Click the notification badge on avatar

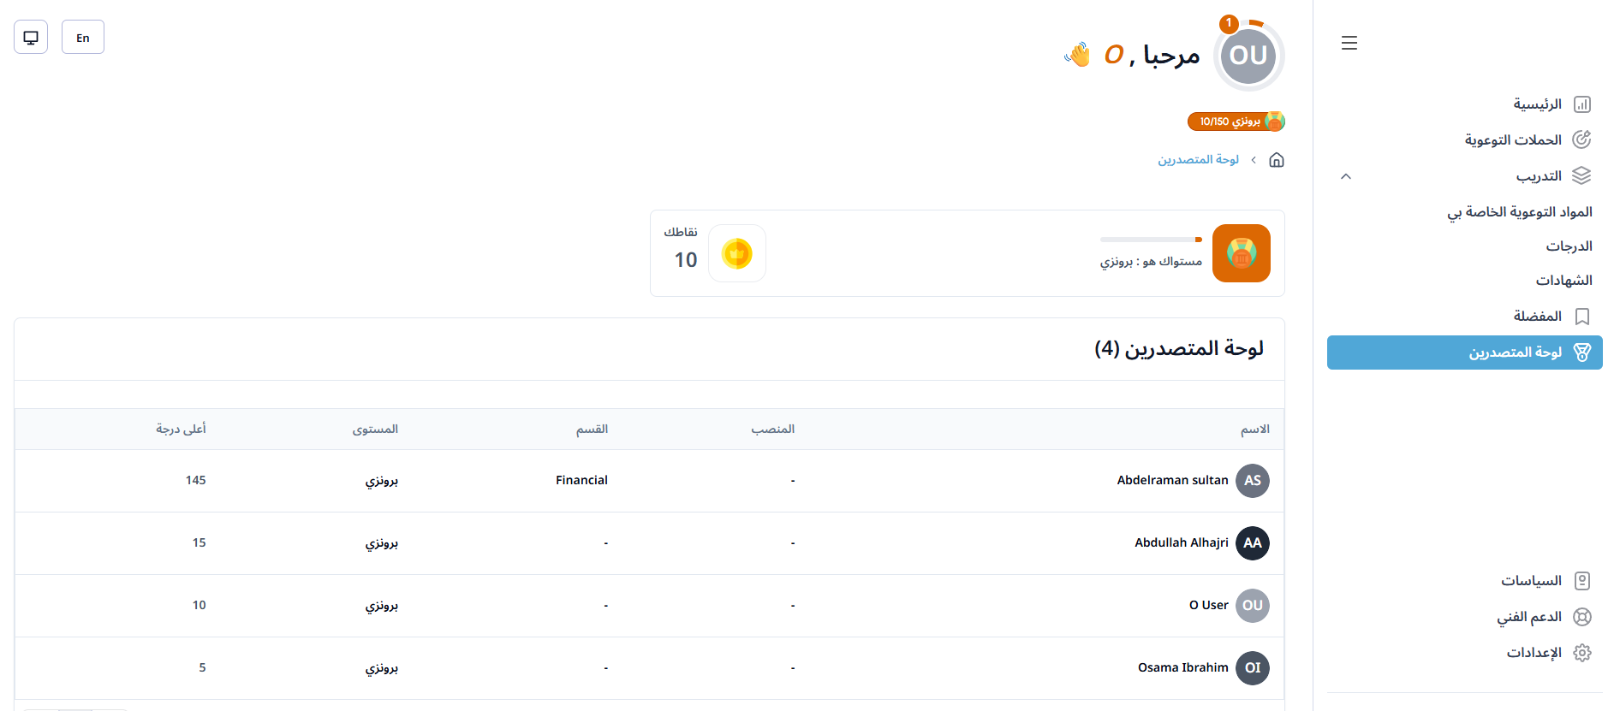pos(1230,24)
